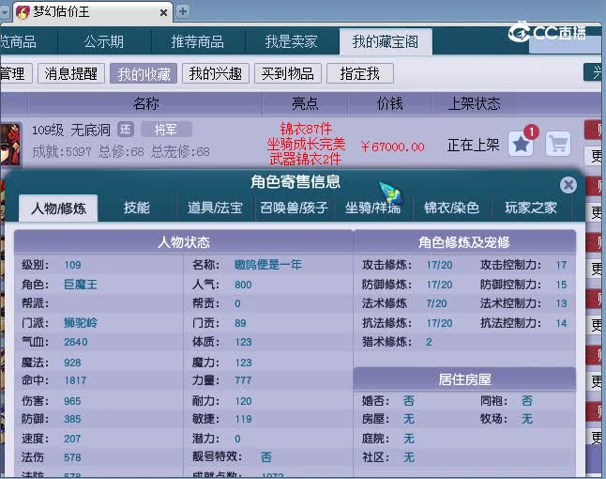Image resolution: width=606 pixels, height=479 pixels.
Task: Click the 亮点 column header
Action: (x=305, y=103)
